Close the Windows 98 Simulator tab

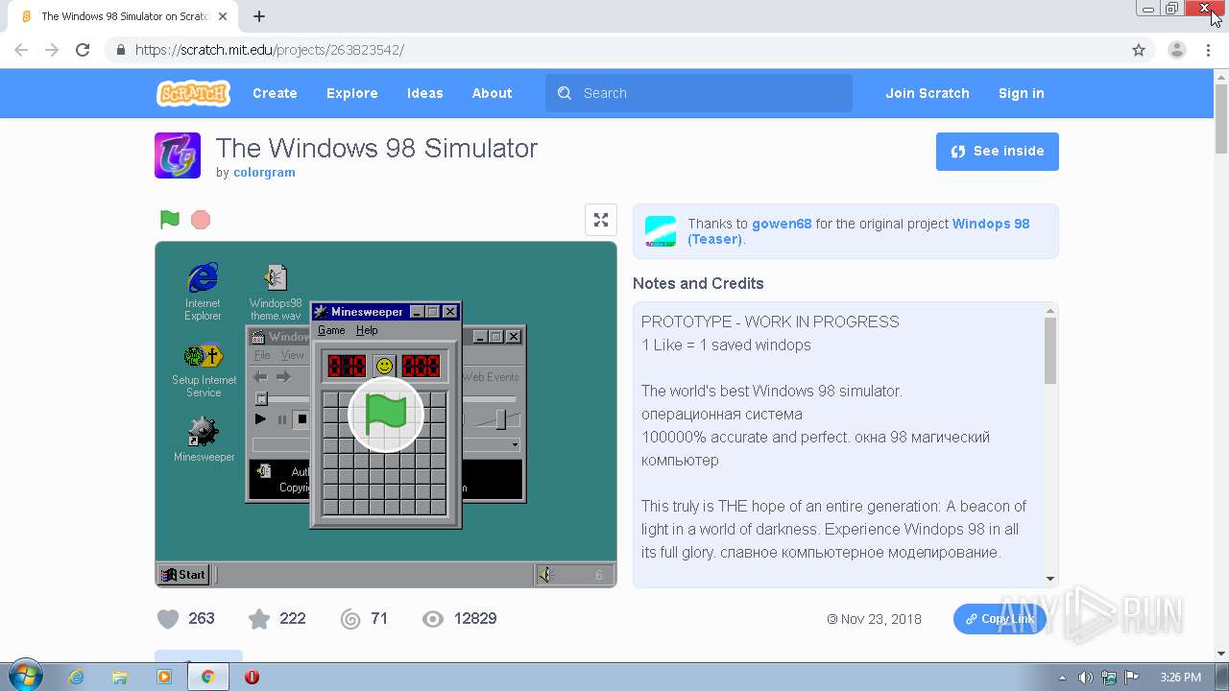click(x=223, y=16)
